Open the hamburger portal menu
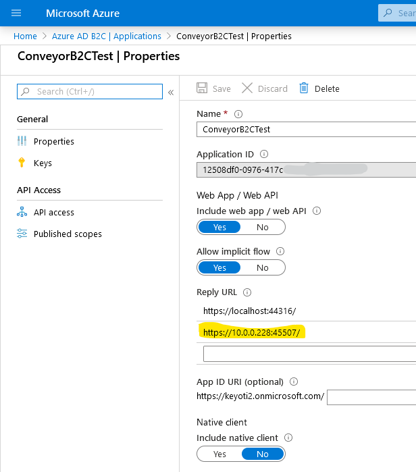The width and height of the screenshot is (416, 472). coord(16,13)
